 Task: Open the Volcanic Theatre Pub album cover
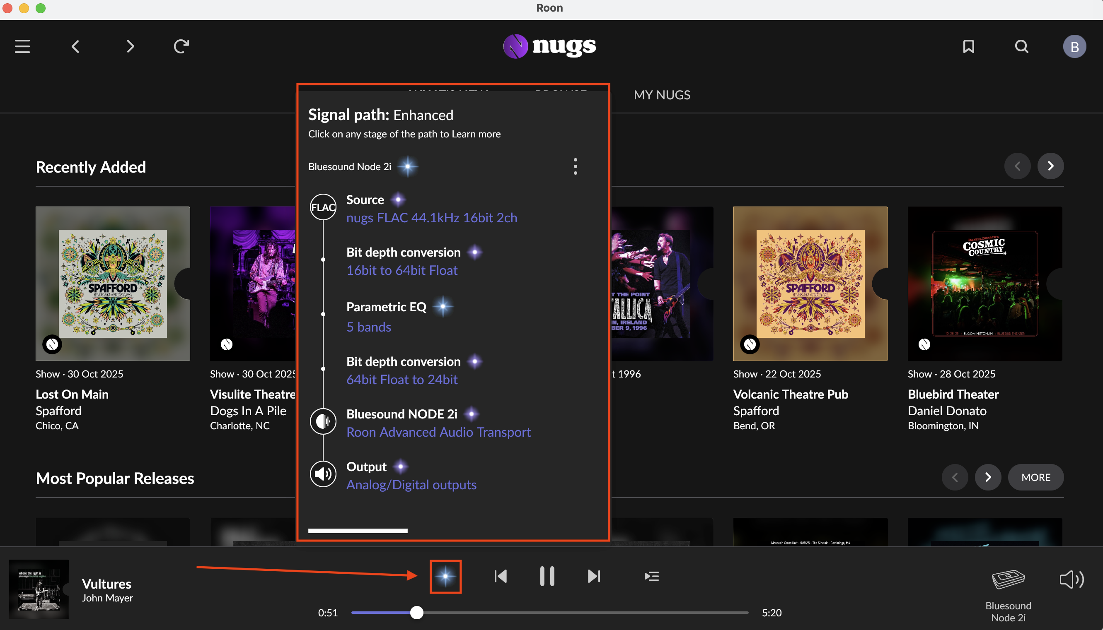click(810, 284)
